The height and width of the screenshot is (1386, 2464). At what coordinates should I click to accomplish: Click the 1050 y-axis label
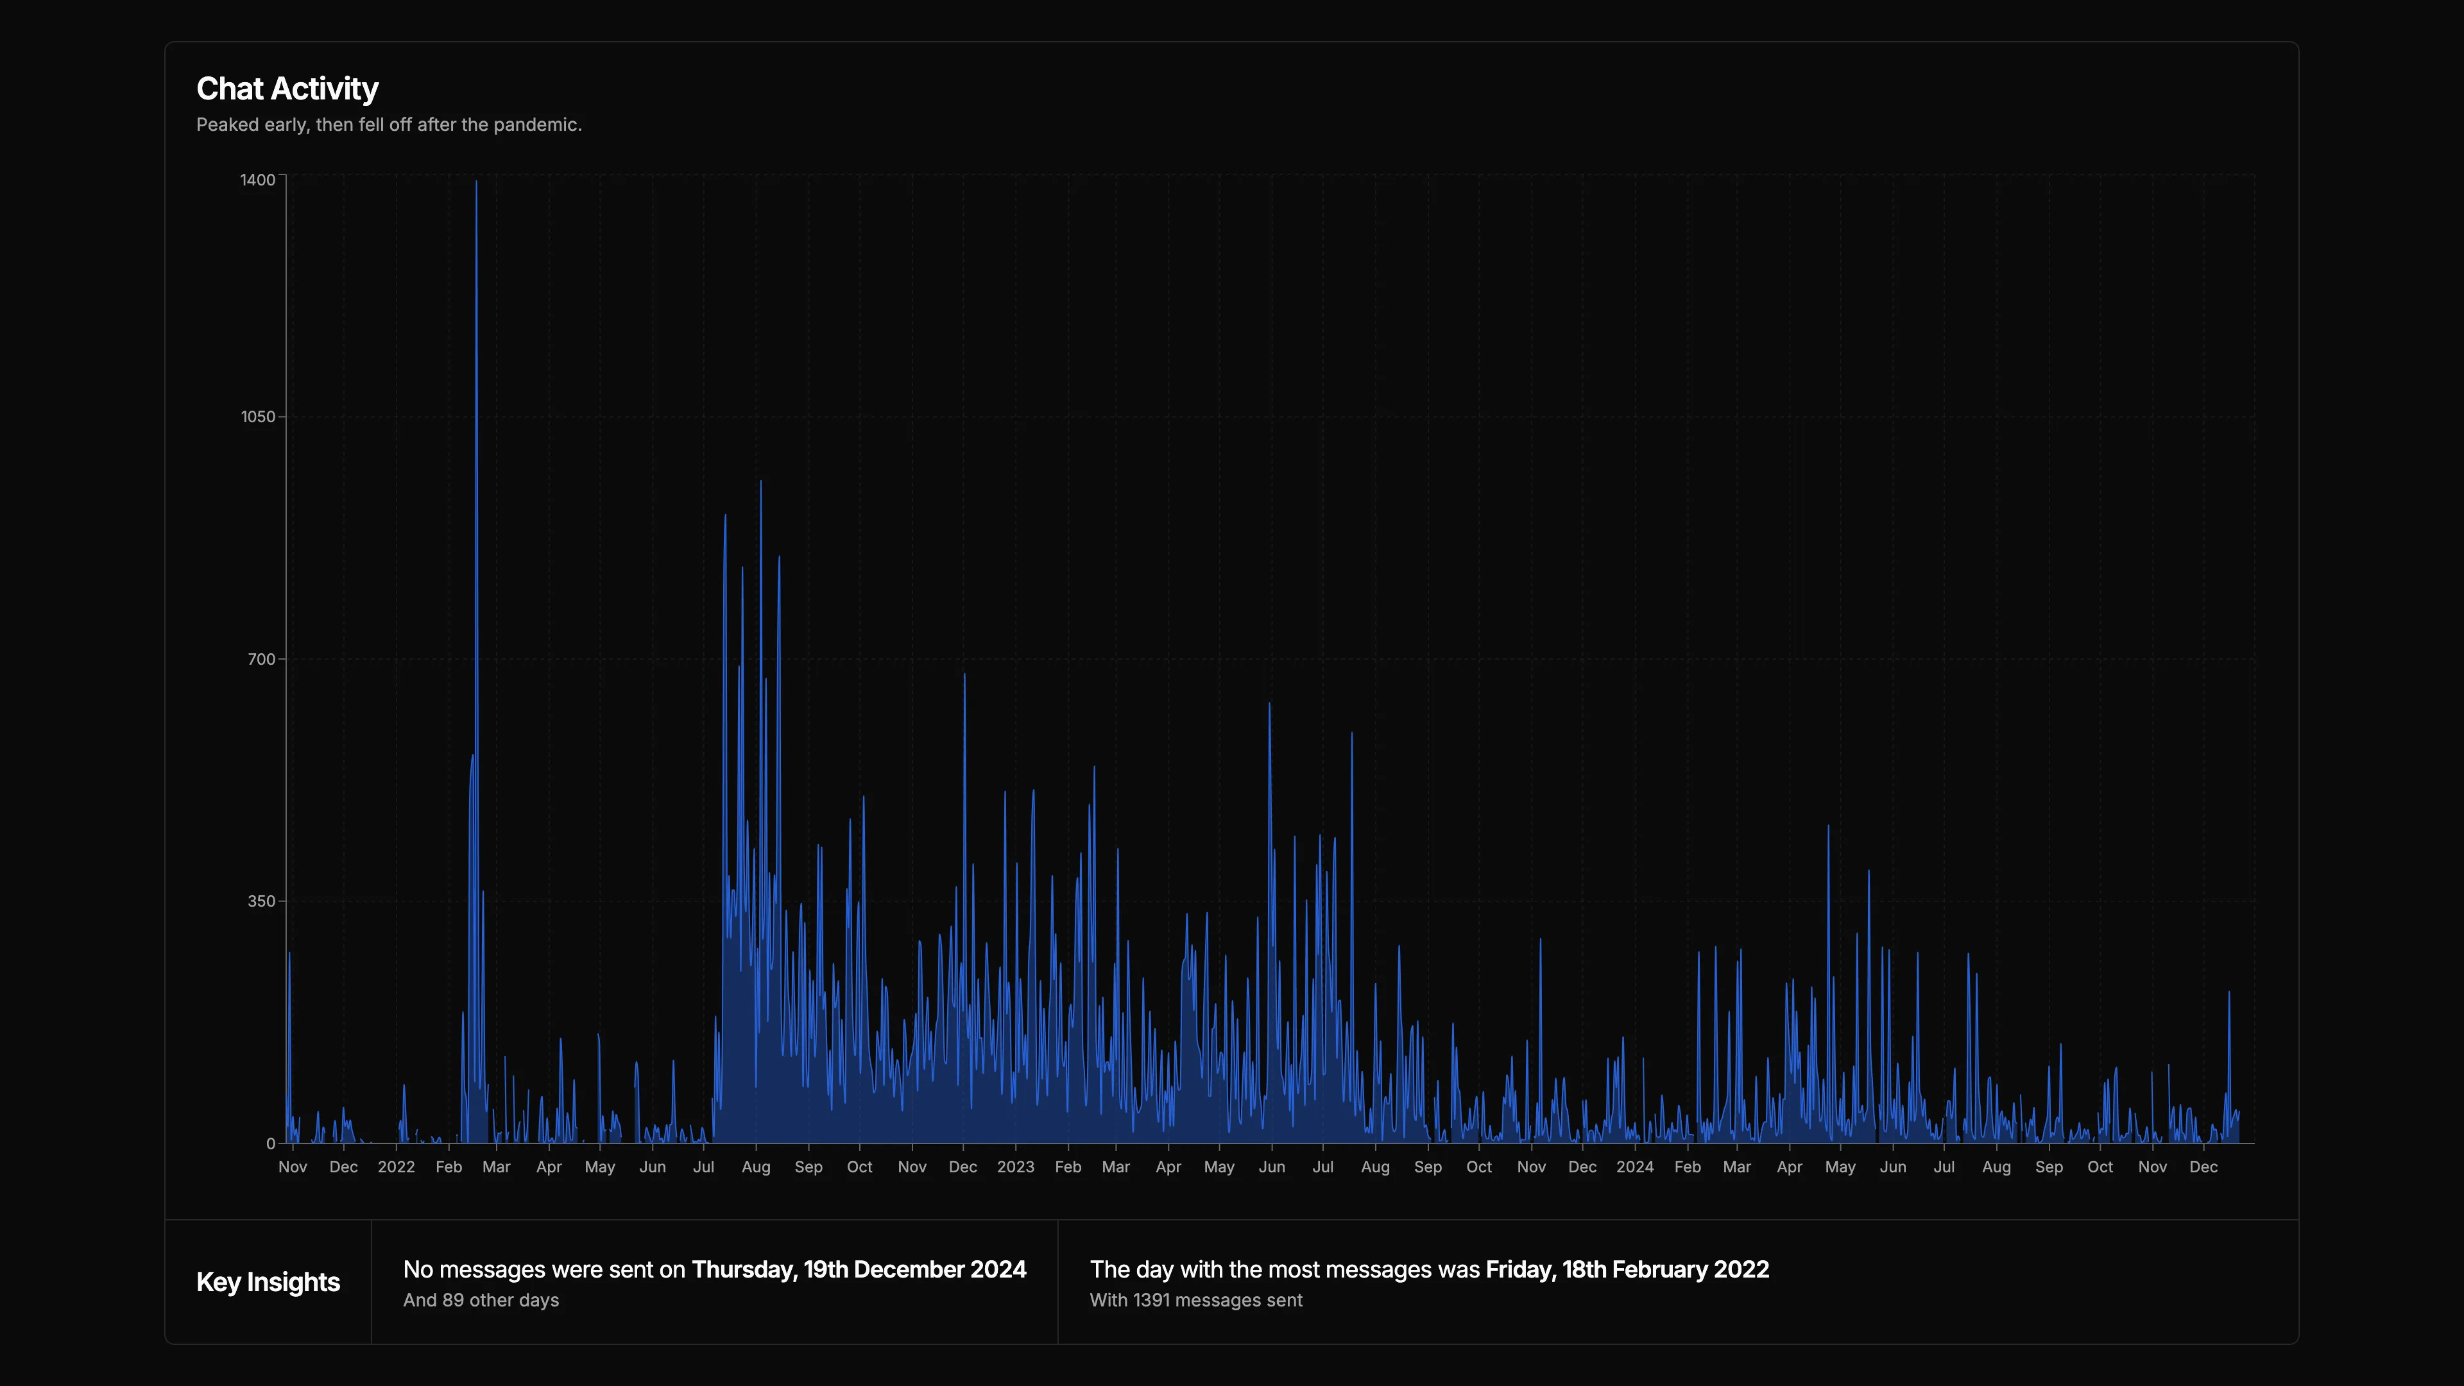257,416
